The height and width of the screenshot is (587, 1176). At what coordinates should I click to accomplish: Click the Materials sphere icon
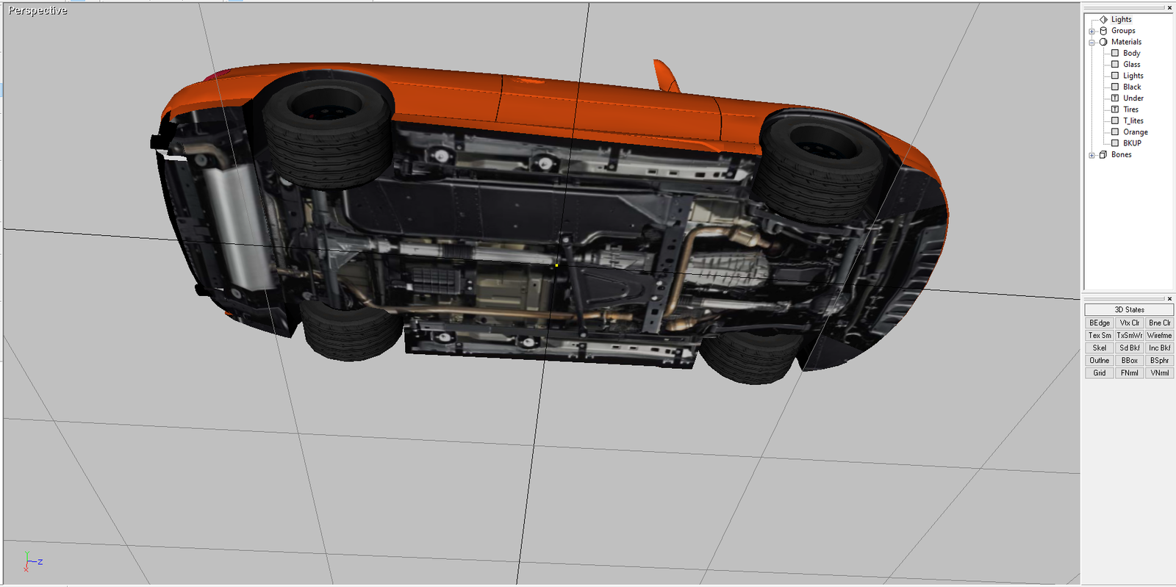[1103, 42]
